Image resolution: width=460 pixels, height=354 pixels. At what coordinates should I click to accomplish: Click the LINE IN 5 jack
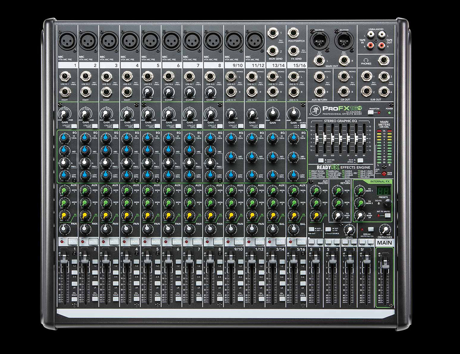pos(148,76)
